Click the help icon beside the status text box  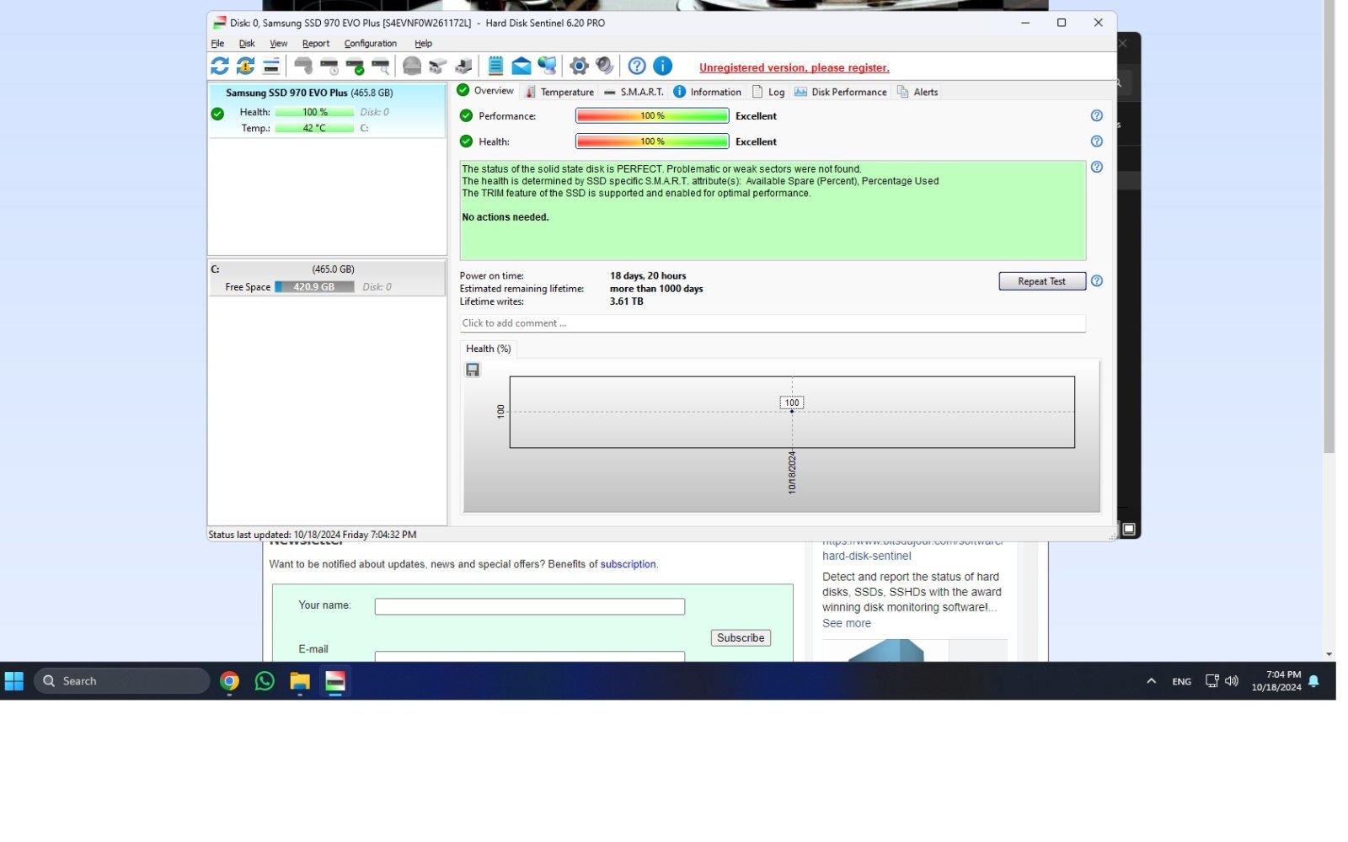pyautogui.click(x=1097, y=168)
